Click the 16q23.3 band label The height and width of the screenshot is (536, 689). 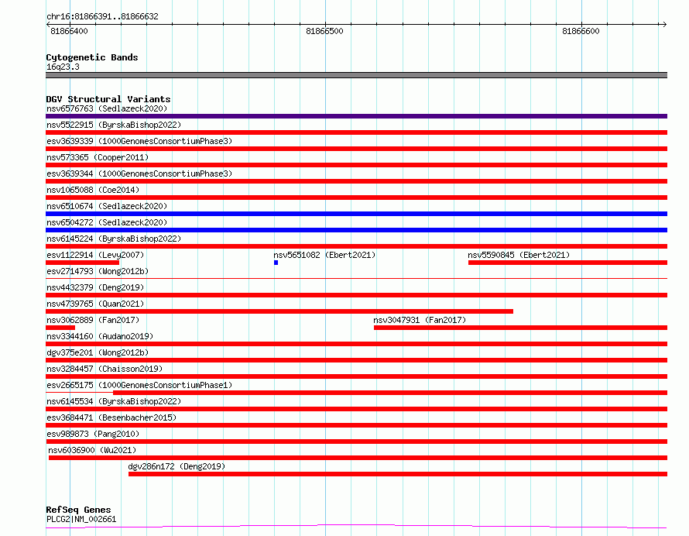click(x=63, y=67)
